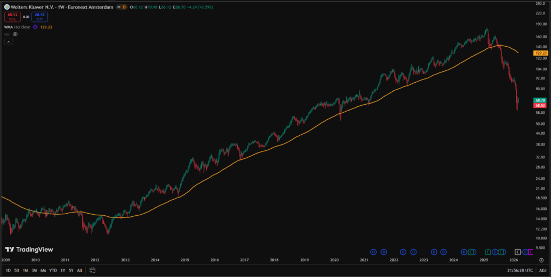Image resolution: width=551 pixels, height=277 pixels.
Task: Toggle the delayed data D badge
Action: (x=124, y=7)
